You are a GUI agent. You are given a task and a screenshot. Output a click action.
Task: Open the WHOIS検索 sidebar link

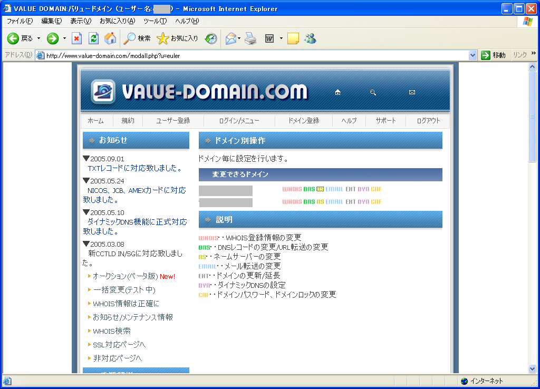112,331
